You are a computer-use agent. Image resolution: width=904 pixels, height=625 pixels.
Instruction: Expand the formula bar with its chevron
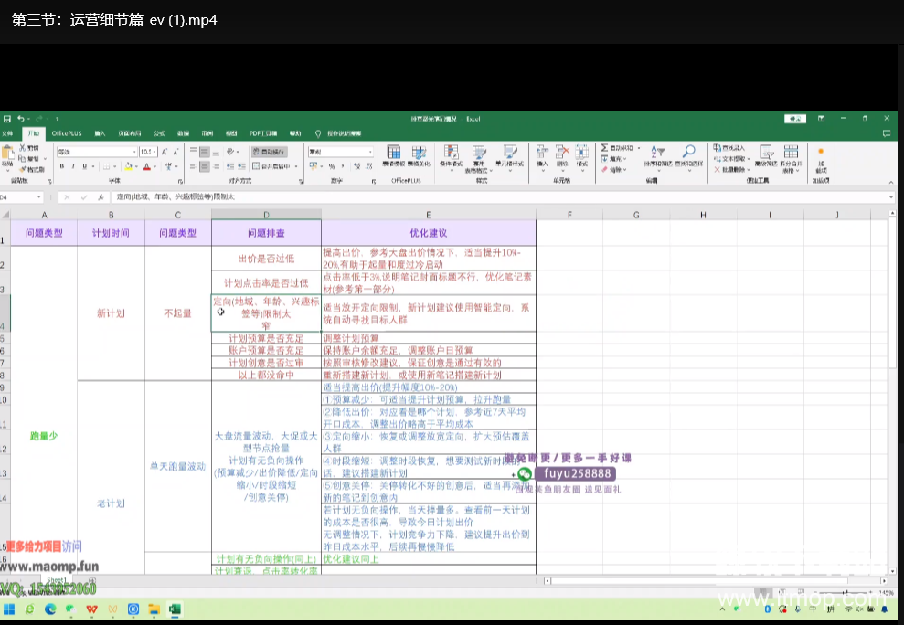coord(890,197)
